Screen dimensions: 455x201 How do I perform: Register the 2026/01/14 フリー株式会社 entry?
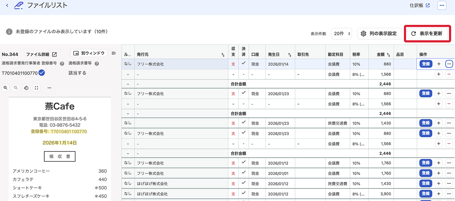[426, 64]
